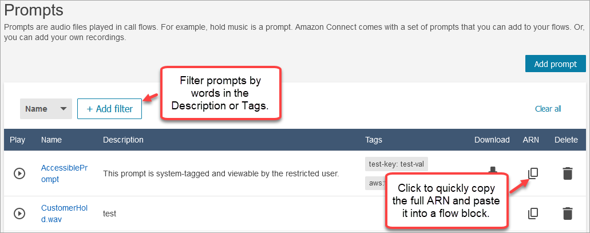This screenshot has width=590, height=233.
Task: Click the Tags column header
Action: click(x=374, y=140)
